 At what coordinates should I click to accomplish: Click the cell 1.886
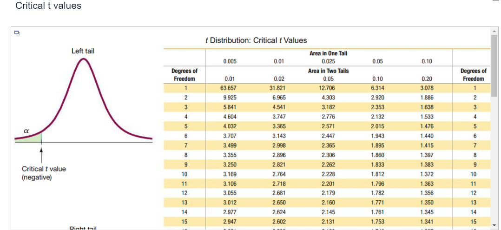427,98
